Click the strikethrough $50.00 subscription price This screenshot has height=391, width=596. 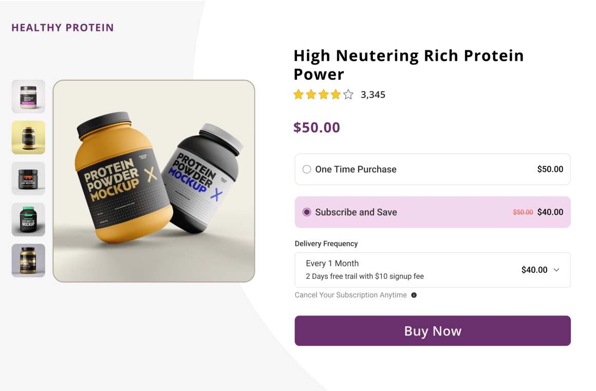point(523,211)
